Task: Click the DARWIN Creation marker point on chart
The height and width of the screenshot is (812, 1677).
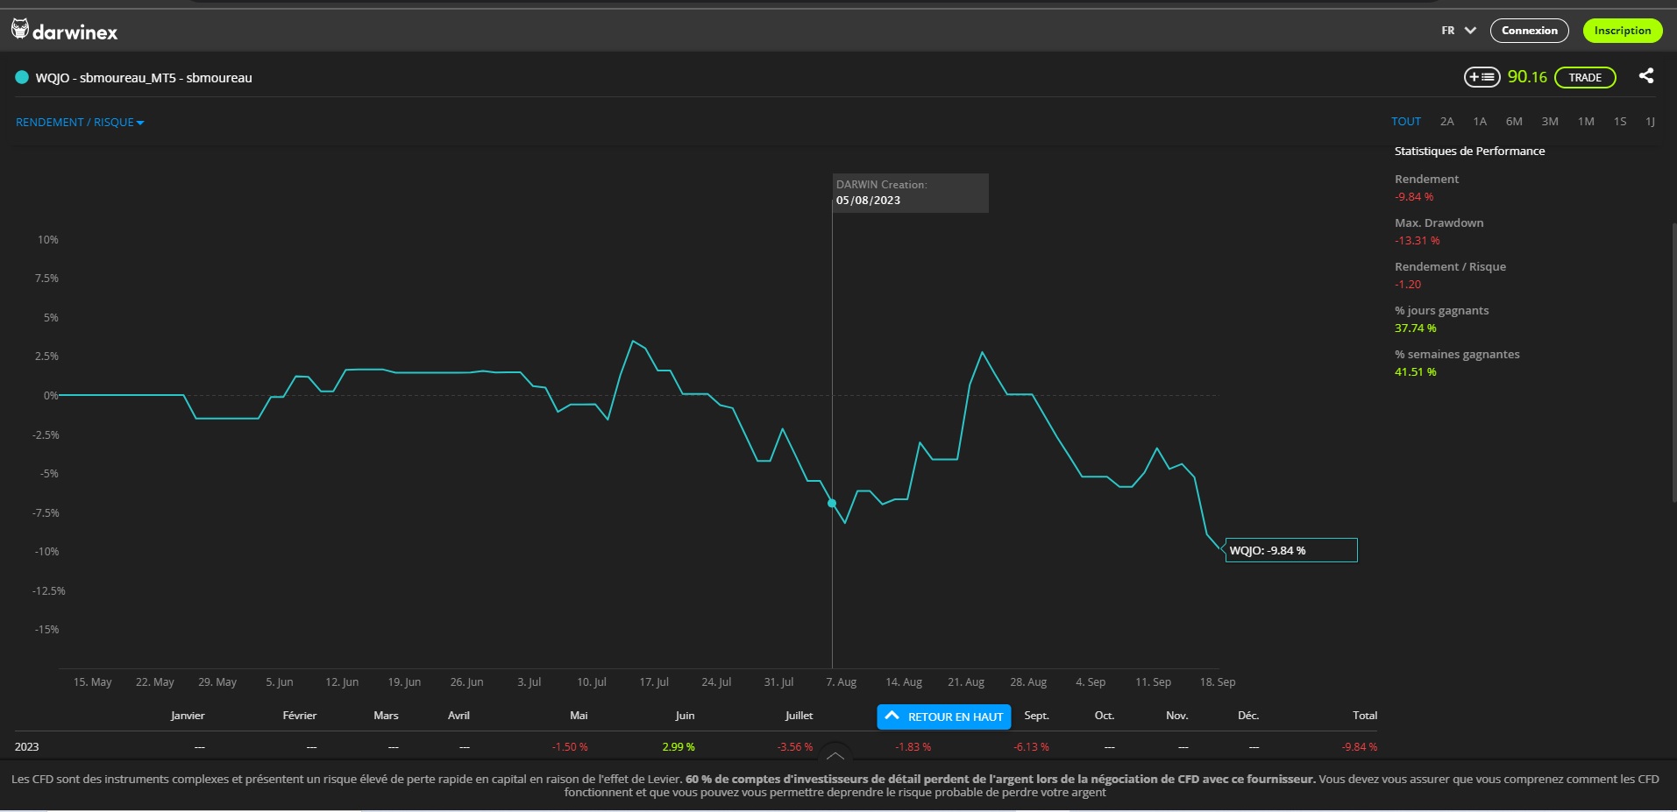Action: click(832, 503)
